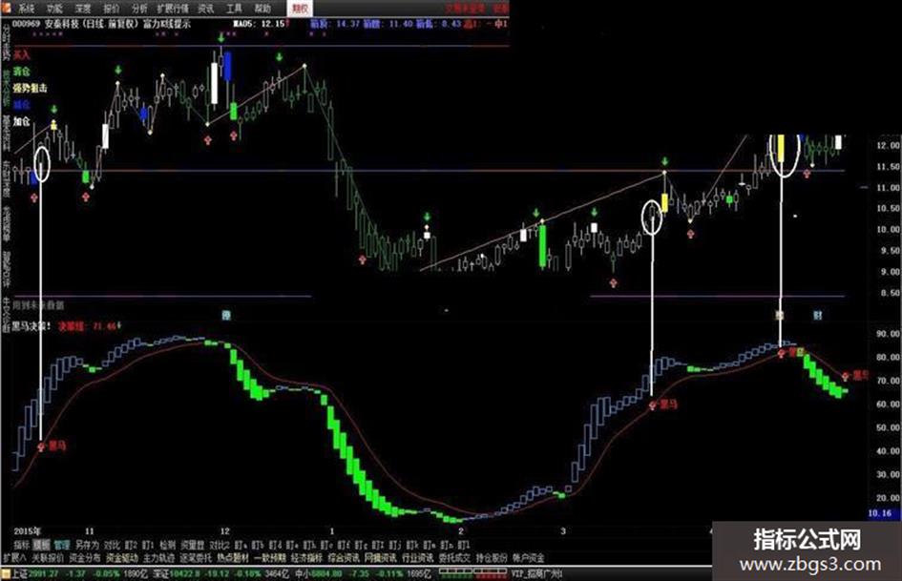
Task: Select the 基本资料 vertical sidebar tab
Action: pyautogui.click(x=7, y=132)
